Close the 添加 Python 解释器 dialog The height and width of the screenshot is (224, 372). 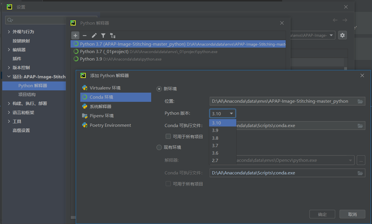[362, 76]
